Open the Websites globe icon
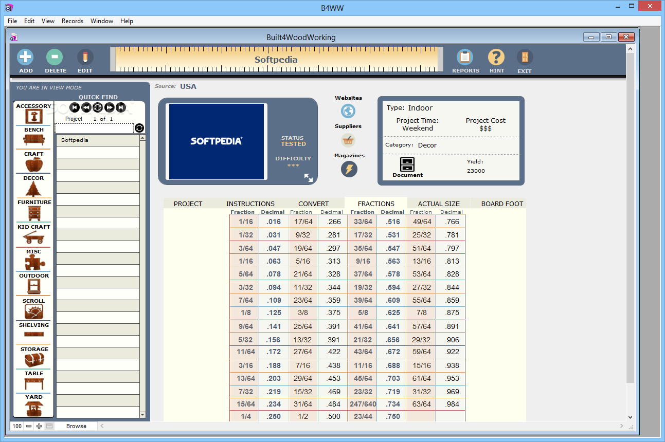 tap(348, 111)
